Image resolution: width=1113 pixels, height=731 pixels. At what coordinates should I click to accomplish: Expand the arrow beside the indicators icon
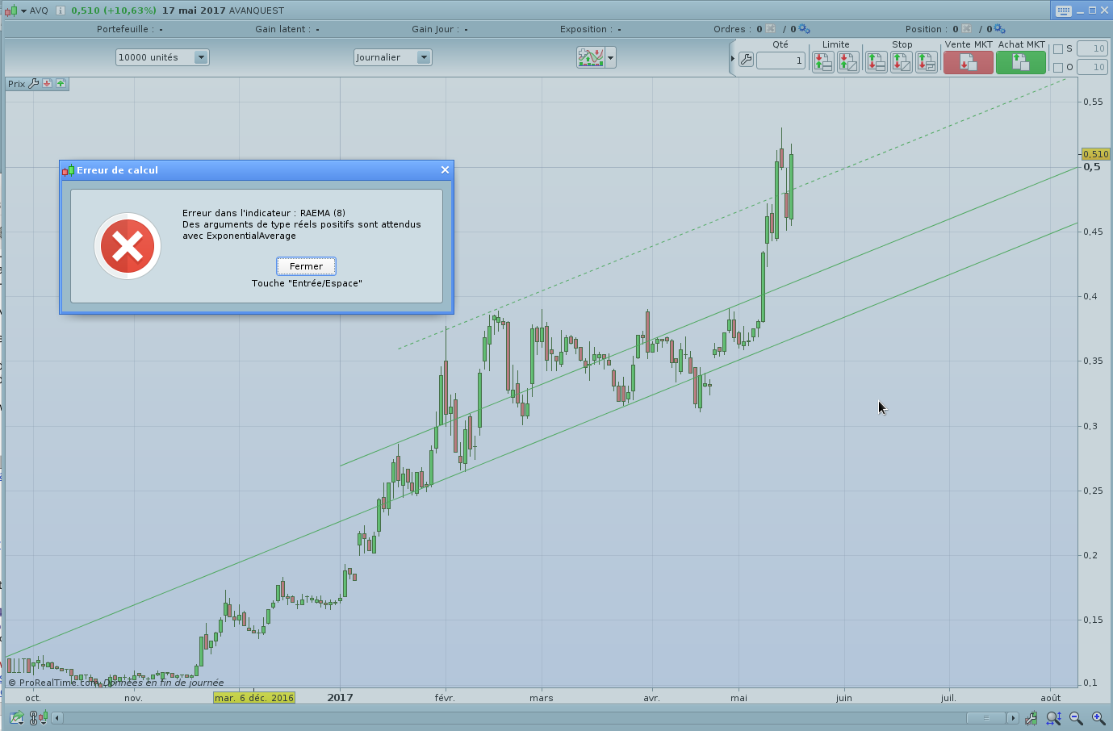pos(611,57)
